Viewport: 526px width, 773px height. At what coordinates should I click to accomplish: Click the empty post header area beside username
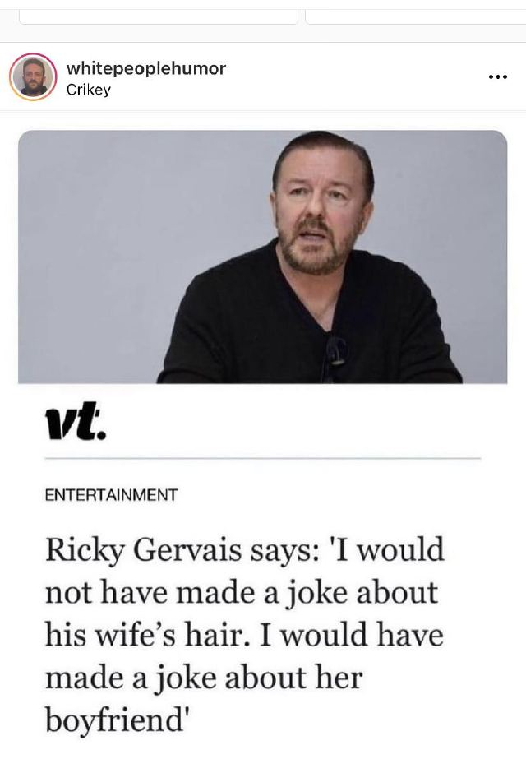[353, 77]
